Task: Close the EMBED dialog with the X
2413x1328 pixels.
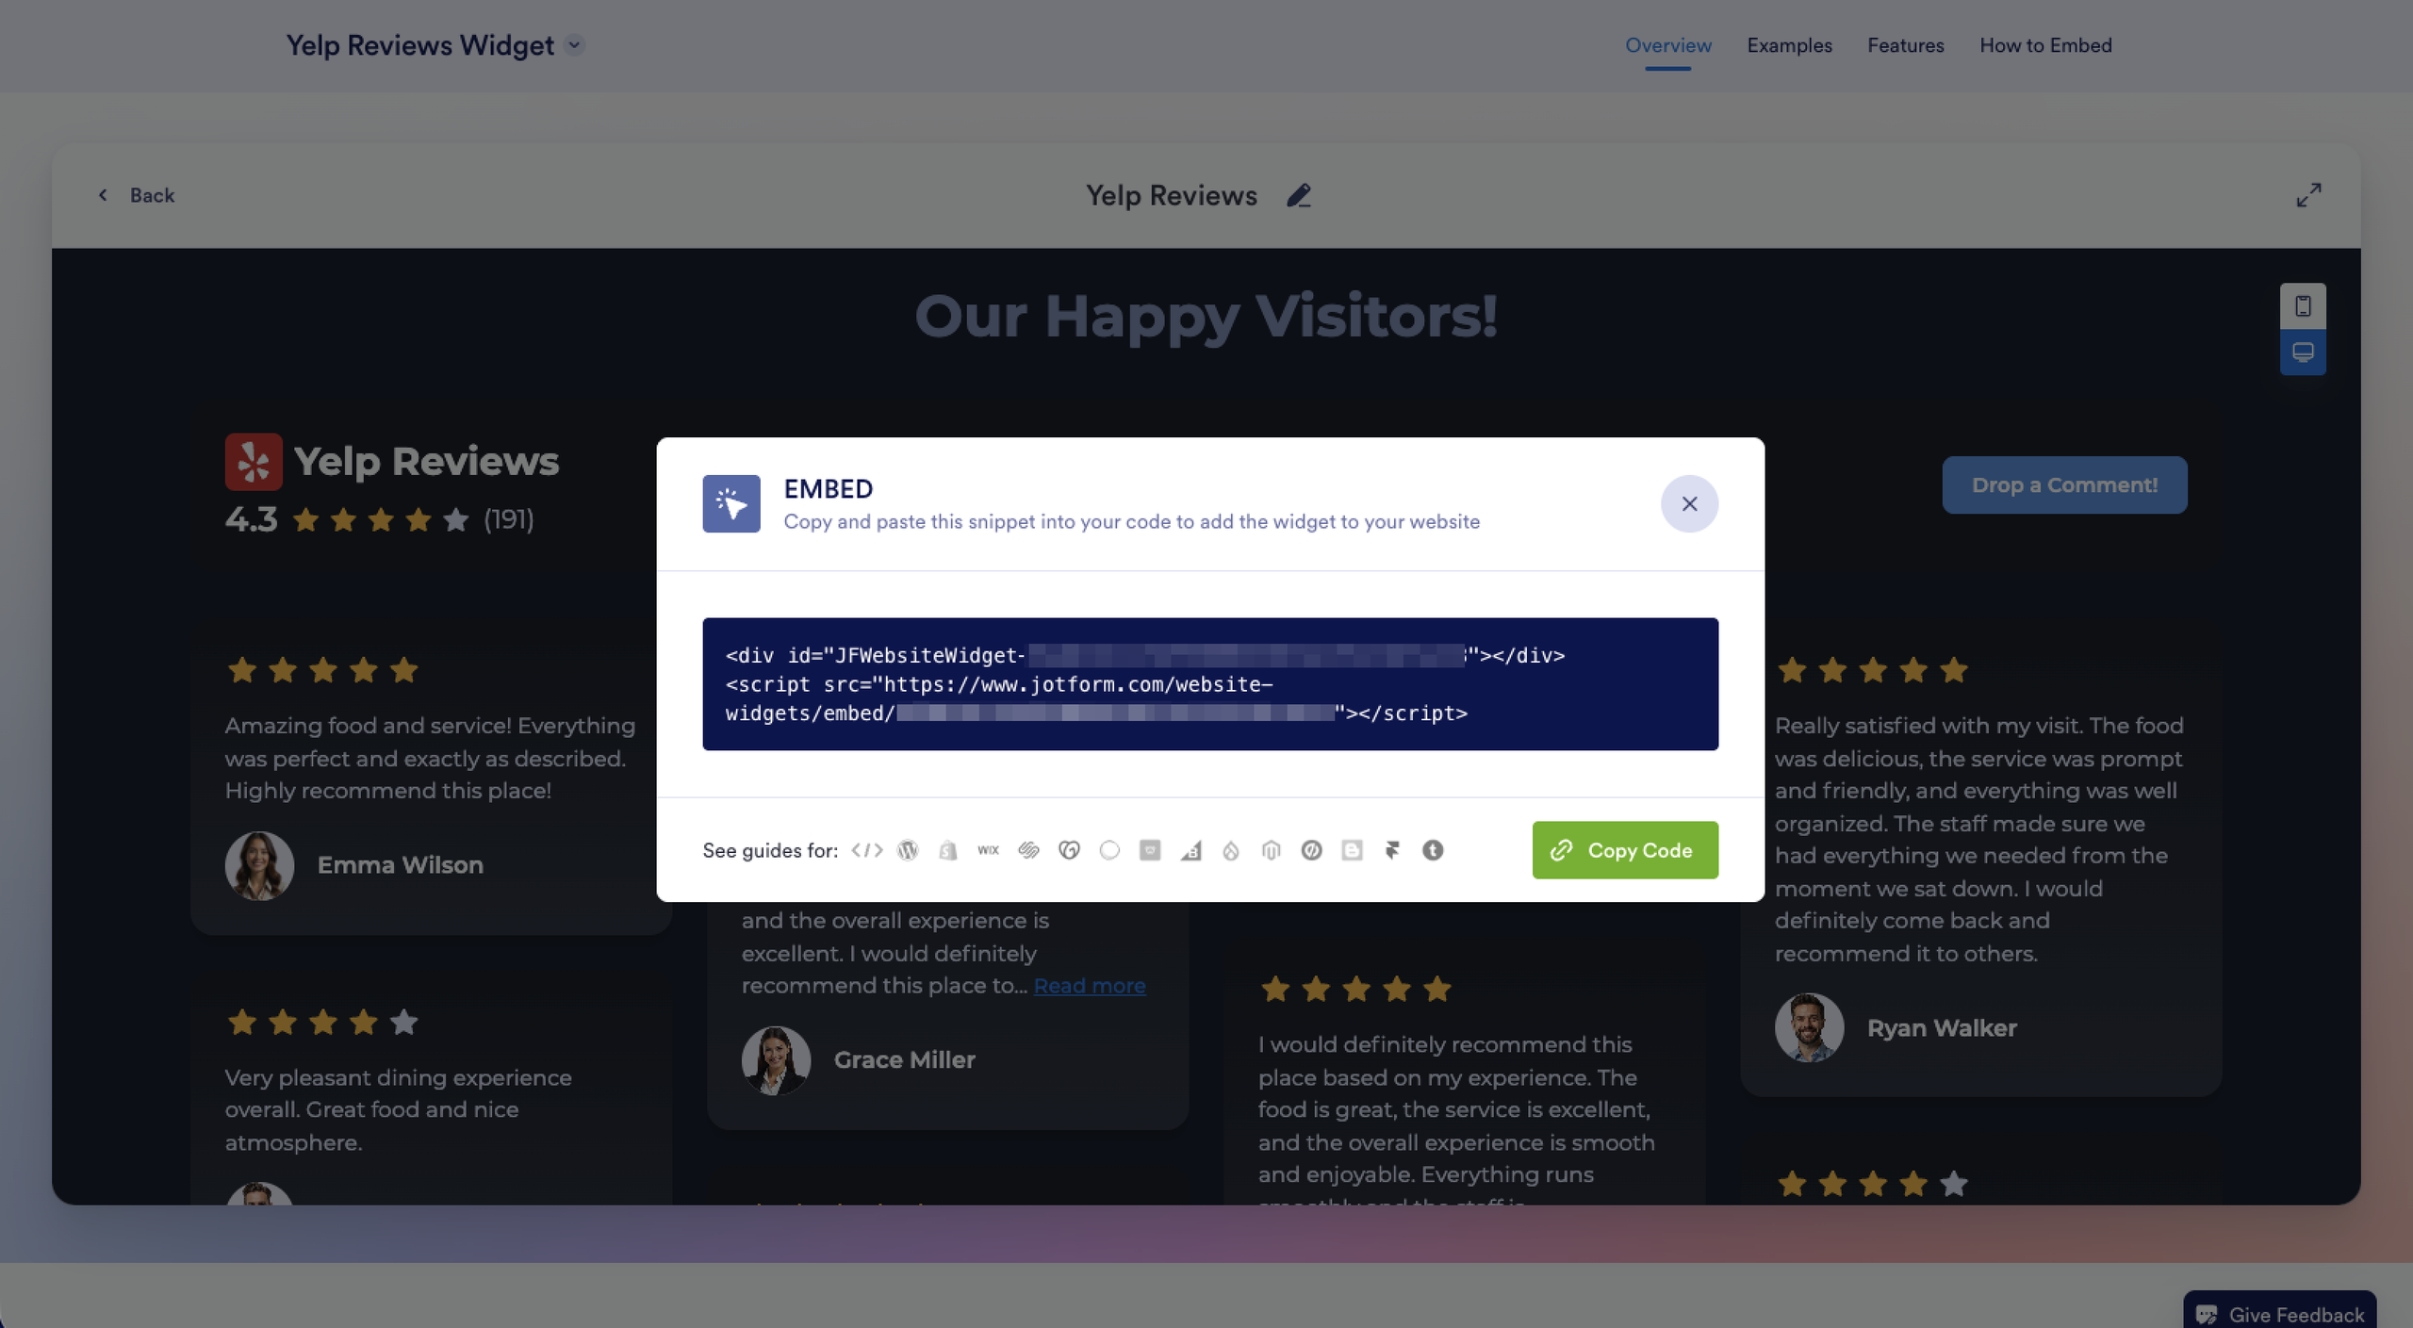Action: pos(1689,503)
